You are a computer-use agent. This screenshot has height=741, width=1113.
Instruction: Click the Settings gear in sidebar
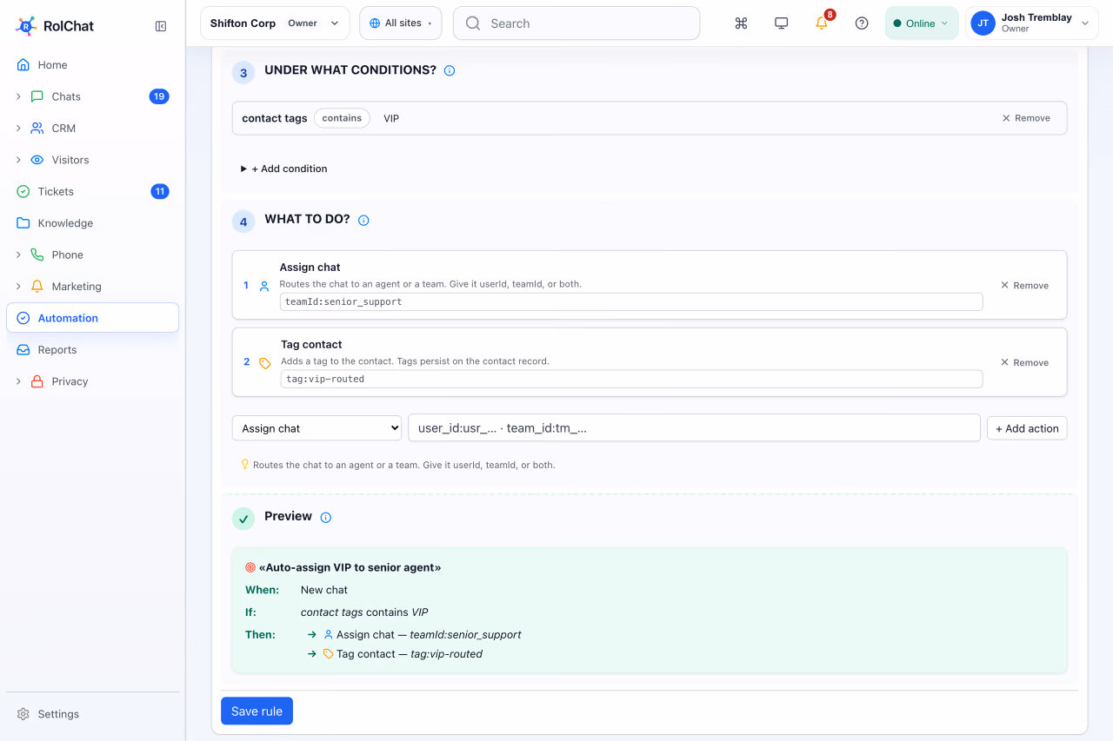click(x=23, y=714)
